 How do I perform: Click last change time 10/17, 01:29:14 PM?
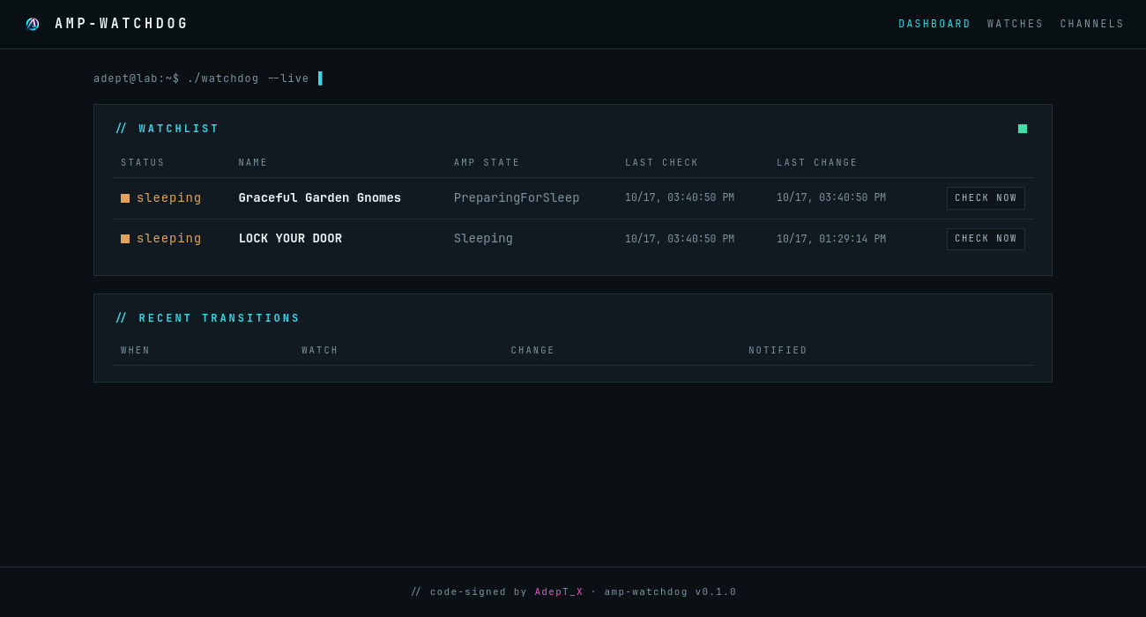(x=831, y=239)
